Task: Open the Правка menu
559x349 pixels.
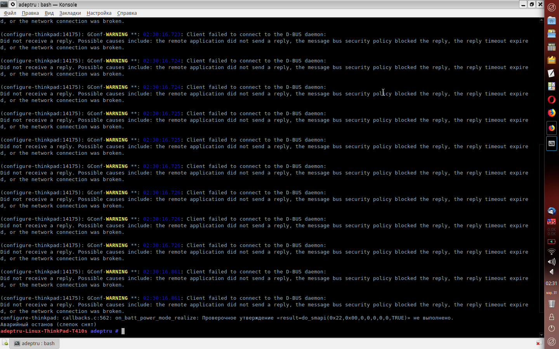Action: pyautogui.click(x=30, y=13)
